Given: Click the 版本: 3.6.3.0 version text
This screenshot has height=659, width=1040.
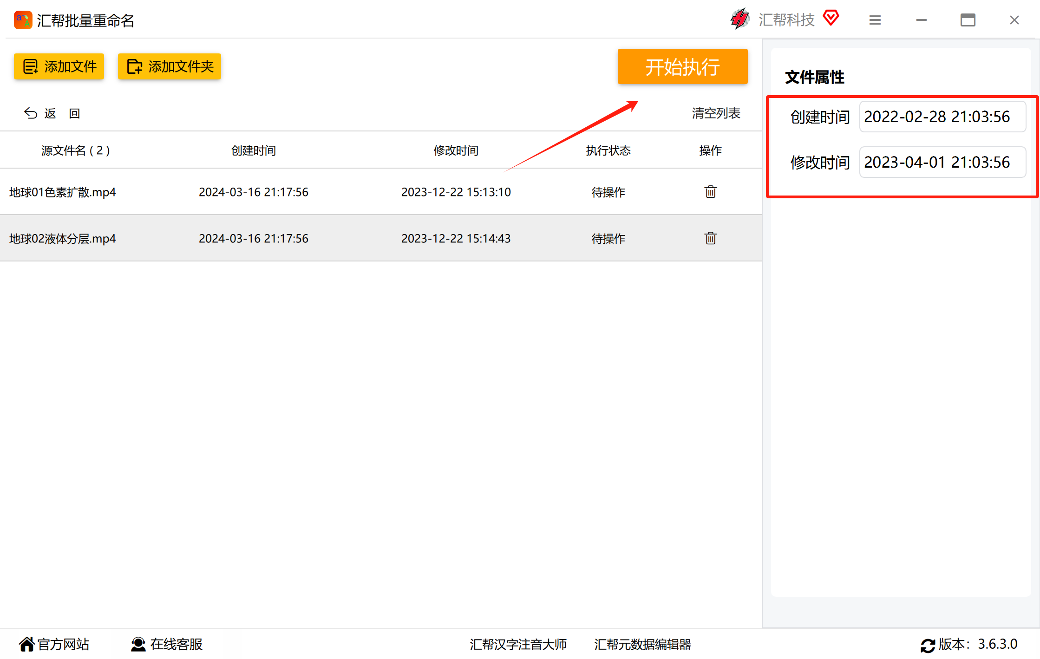Looking at the screenshot, I should coord(978,645).
